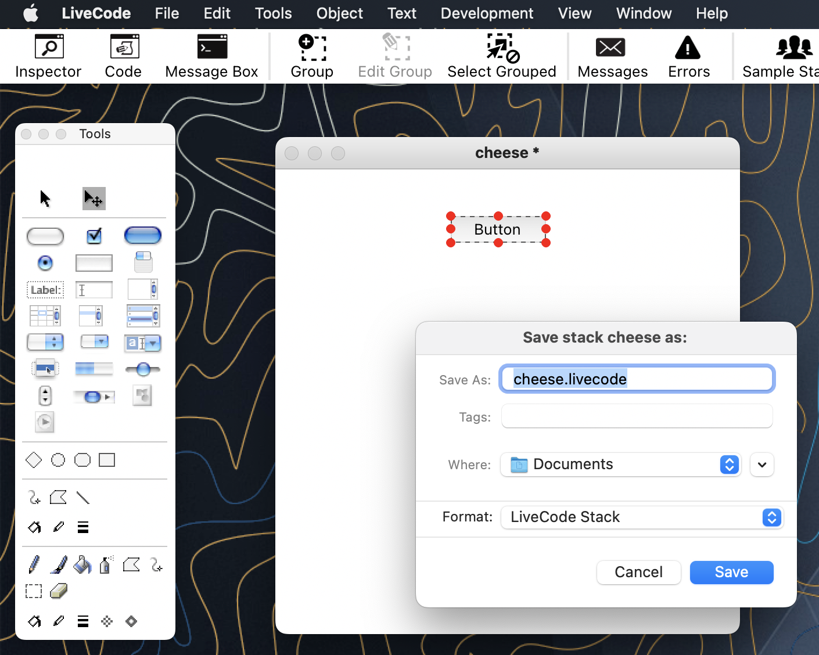Select the paint bucket fill tool

82,564
